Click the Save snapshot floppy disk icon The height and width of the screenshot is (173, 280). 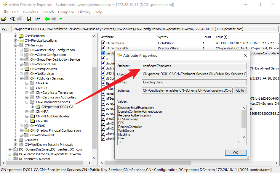(x=28, y=19)
